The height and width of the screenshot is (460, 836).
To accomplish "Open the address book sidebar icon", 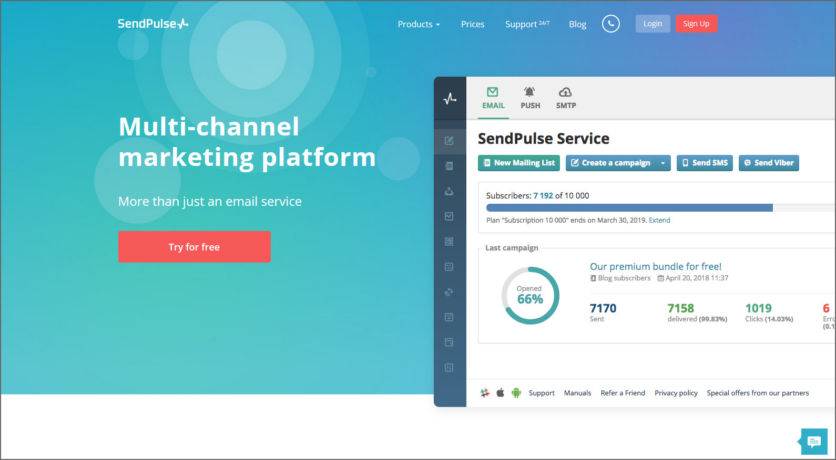I will pyautogui.click(x=449, y=166).
